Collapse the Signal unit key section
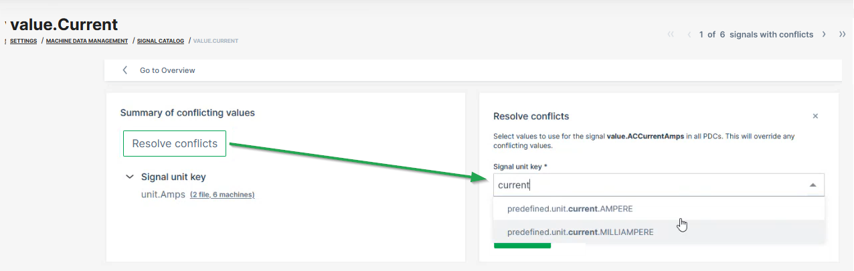854x271 pixels. [129, 177]
